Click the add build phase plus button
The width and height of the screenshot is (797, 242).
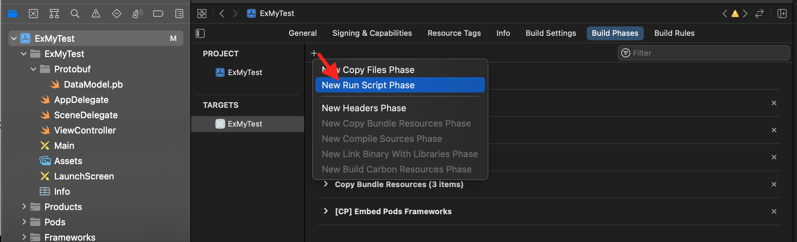(314, 53)
